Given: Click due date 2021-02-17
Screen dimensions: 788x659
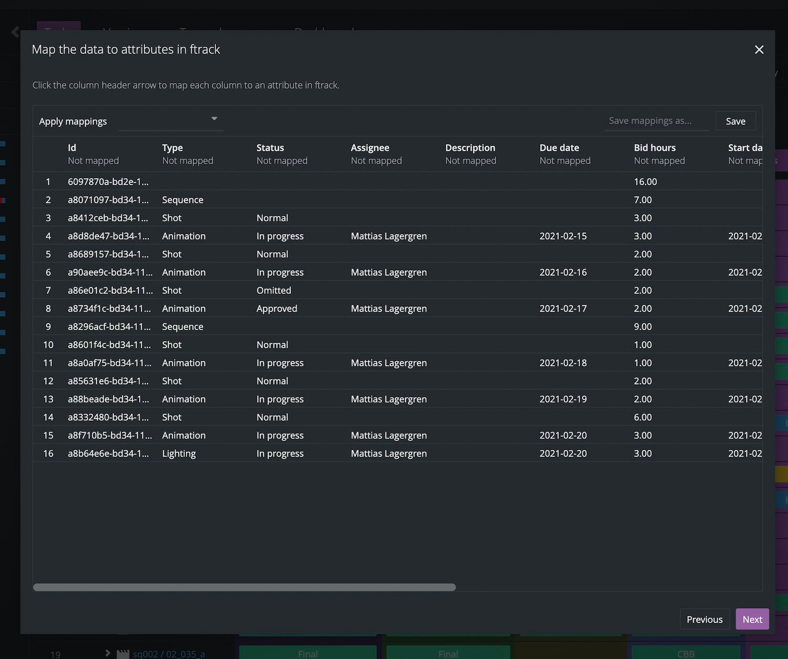Looking at the screenshot, I should pos(563,308).
